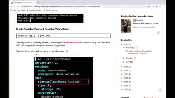Open the 2016 archive link
Viewport: 175px width, 98px height.
coord(126,74)
